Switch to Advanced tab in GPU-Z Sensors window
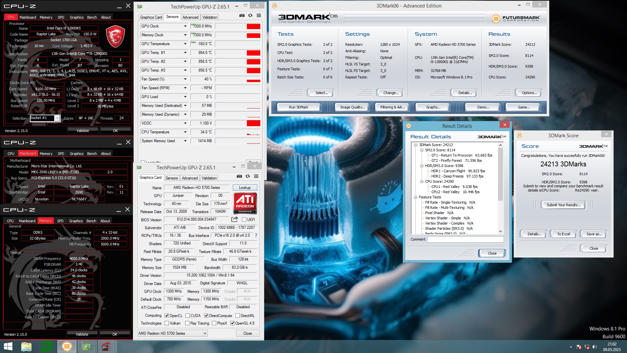This screenshot has width=627, height=353. click(190, 17)
